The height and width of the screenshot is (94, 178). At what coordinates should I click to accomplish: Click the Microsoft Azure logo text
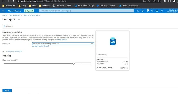coord(14,11)
